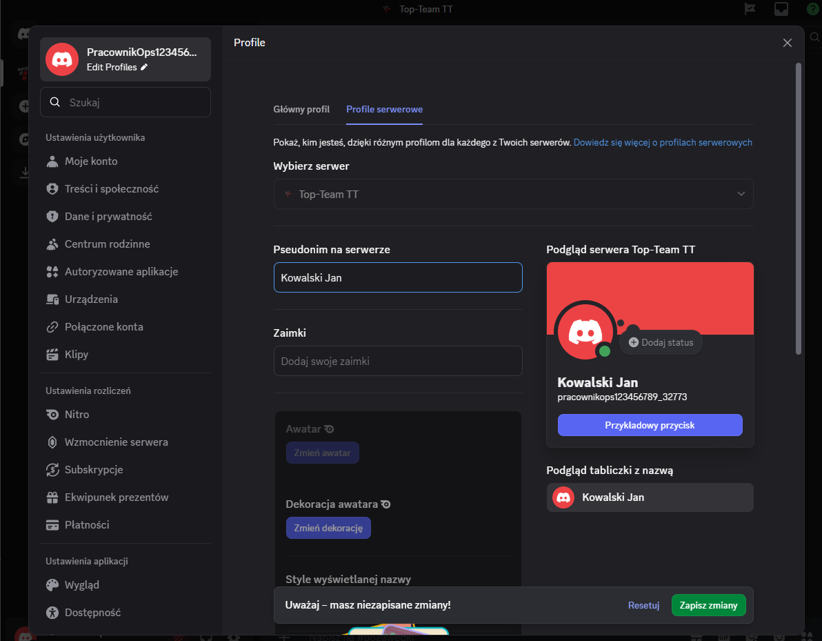822x641 pixels.
Task: Close the Profile settings dialog
Action: (x=788, y=43)
